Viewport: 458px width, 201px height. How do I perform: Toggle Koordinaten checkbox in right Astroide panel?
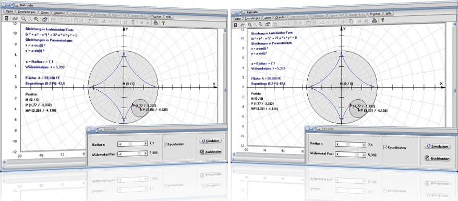click(385, 148)
